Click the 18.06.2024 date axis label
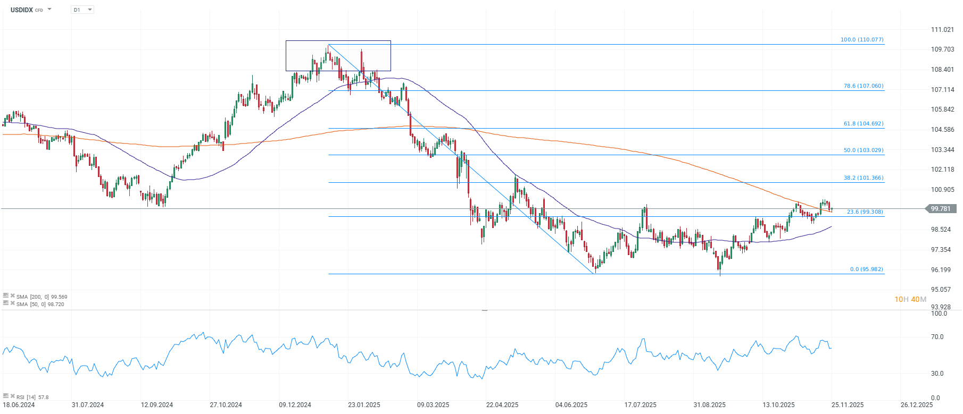963x414 pixels. (x=19, y=405)
